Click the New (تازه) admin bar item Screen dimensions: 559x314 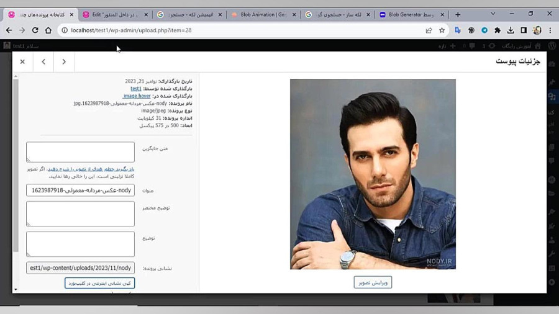(447, 46)
